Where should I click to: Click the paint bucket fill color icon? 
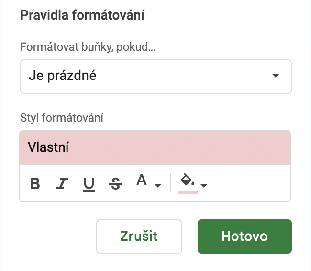click(188, 180)
